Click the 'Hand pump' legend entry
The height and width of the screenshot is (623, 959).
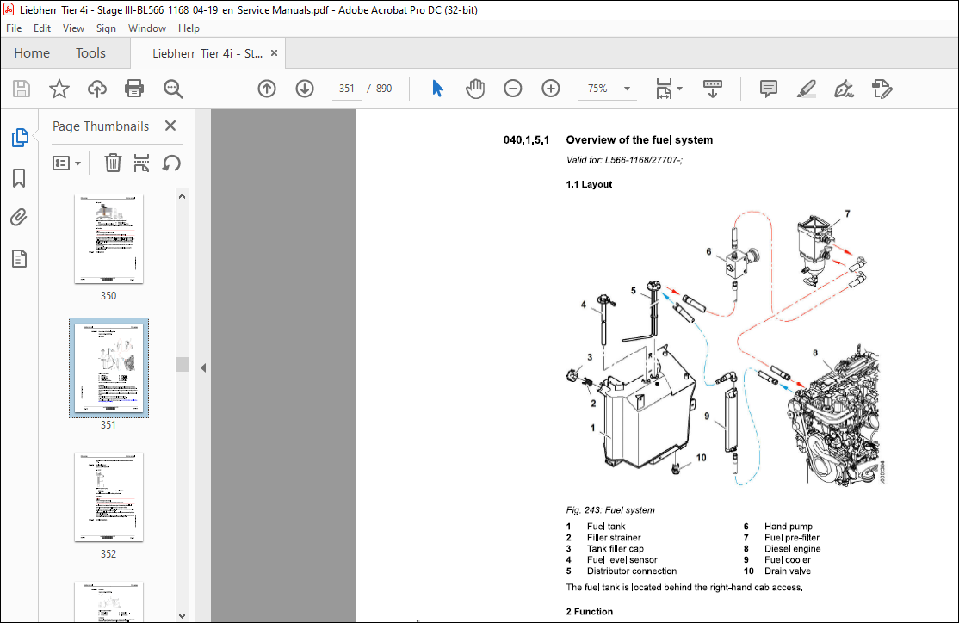point(788,527)
